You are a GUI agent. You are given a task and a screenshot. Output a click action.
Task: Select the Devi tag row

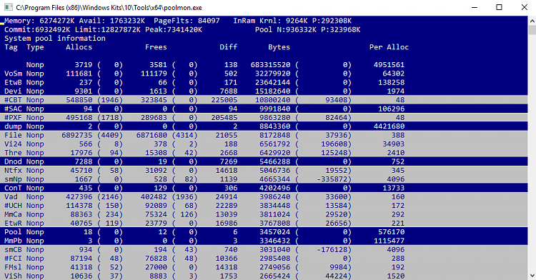coord(264,91)
